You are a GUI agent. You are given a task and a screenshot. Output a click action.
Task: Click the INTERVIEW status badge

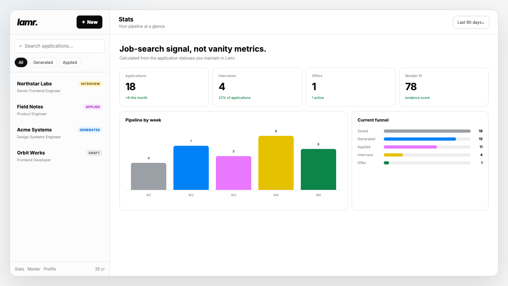(x=90, y=84)
